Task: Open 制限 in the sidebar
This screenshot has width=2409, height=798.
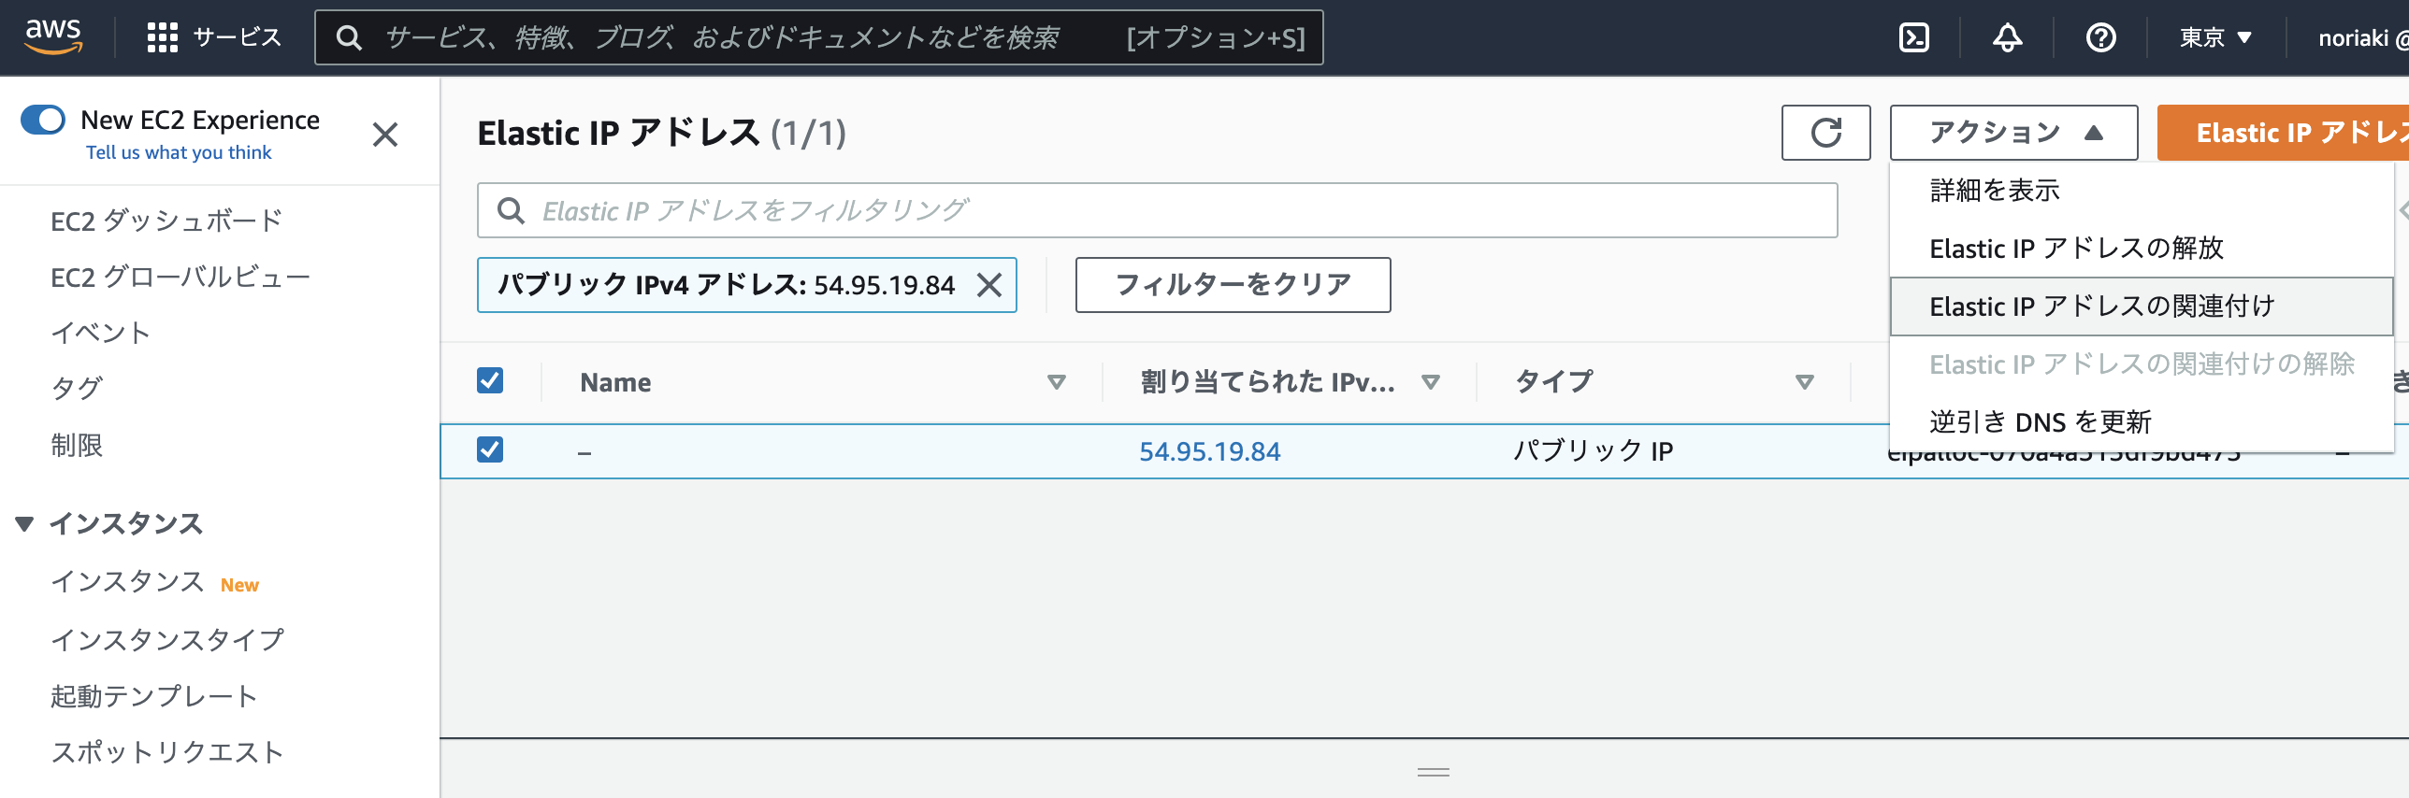Action: [77, 446]
